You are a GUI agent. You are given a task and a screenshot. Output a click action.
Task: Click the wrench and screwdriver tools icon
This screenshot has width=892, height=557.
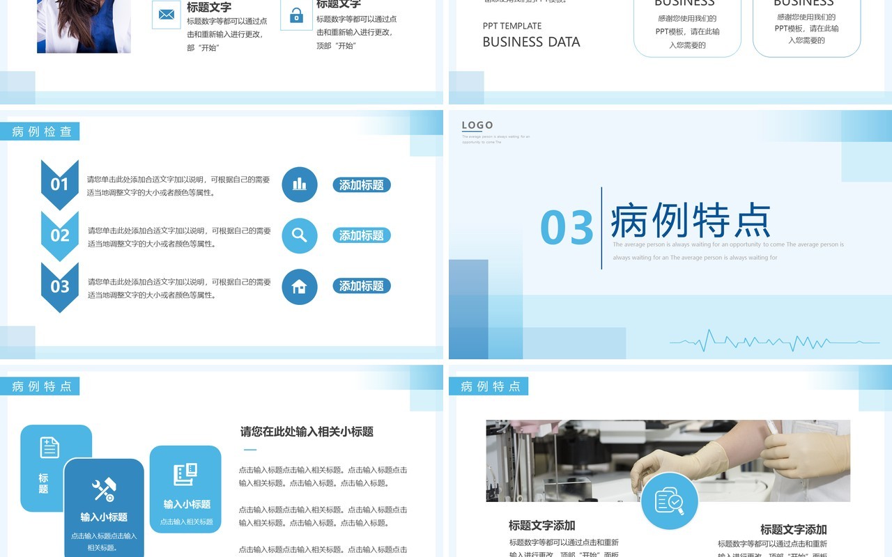104,489
